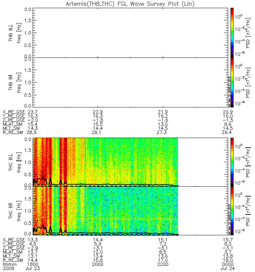Click the value '5.9' in the THC Y_RE_GSE row
255x272 pixels.
[98, 244]
